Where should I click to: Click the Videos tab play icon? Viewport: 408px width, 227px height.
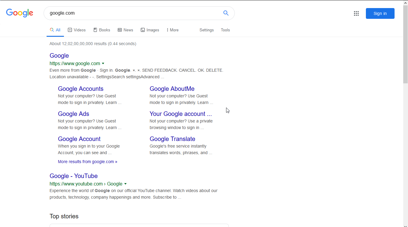(70, 30)
